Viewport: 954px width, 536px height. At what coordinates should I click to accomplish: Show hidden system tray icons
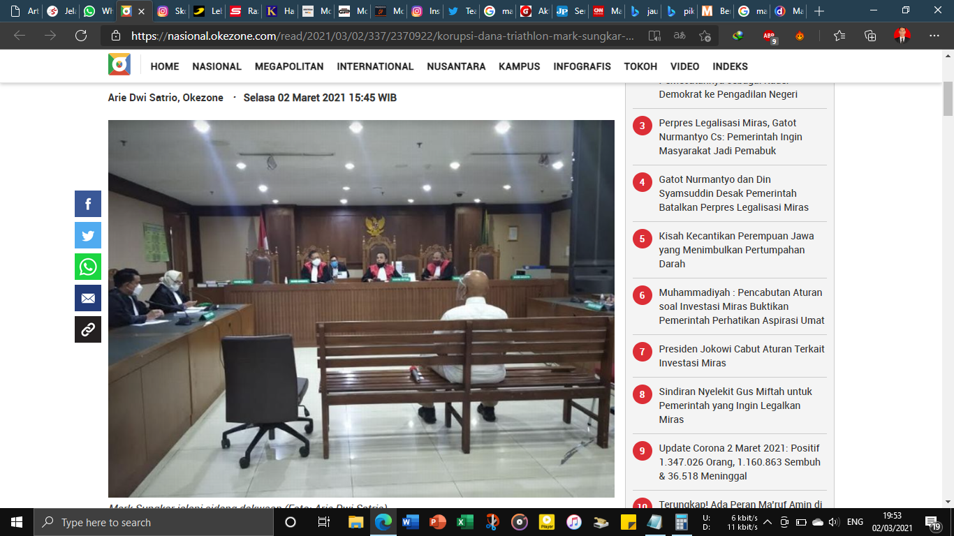[768, 522]
